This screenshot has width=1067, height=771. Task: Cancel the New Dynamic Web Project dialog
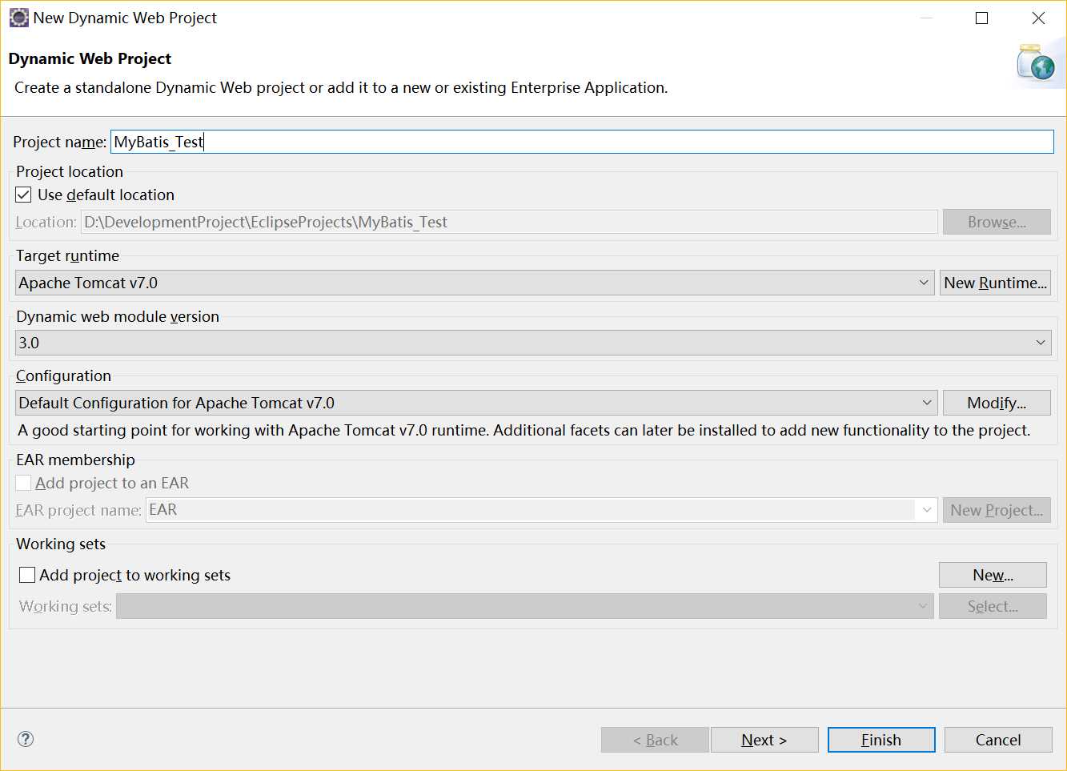(x=998, y=740)
